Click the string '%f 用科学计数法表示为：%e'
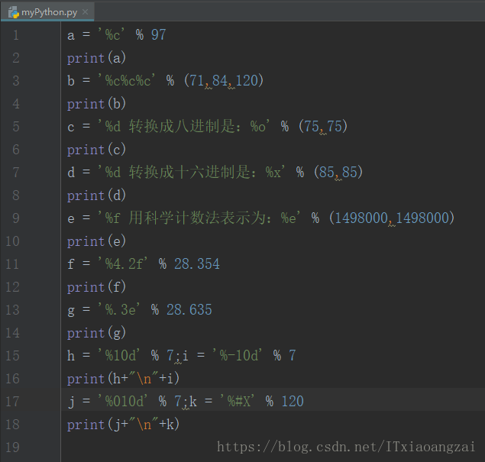This screenshot has height=462, width=485. click(x=199, y=218)
